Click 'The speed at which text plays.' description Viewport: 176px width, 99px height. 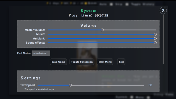(40, 89)
